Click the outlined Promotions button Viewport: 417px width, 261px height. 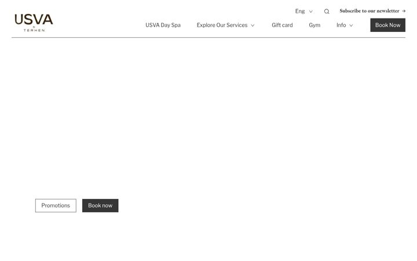56,205
